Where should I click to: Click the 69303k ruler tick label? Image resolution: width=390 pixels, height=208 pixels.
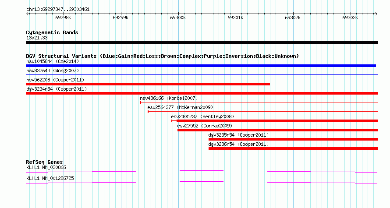pos(350,18)
